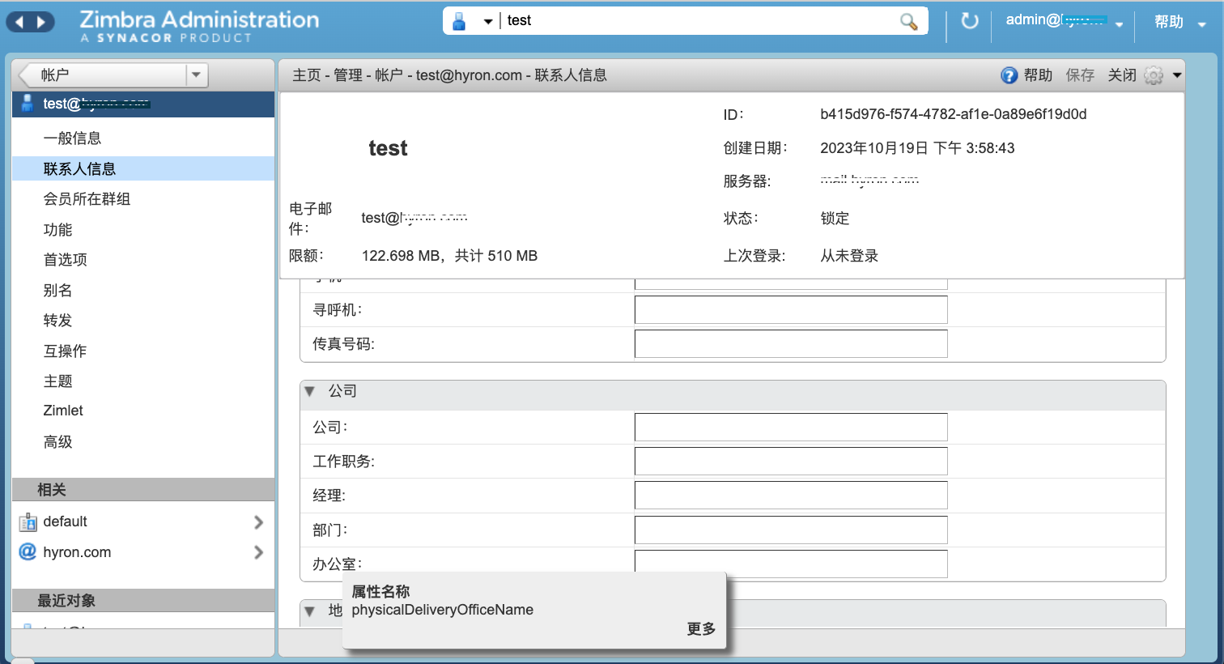Go back with the left navigation arrow
This screenshot has height=664, width=1224.
(20, 22)
